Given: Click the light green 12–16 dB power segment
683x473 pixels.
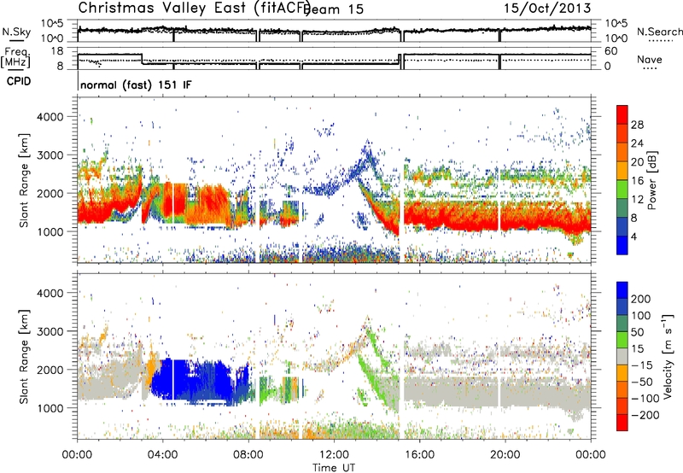Looking at the screenshot, I should [x=622, y=189].
